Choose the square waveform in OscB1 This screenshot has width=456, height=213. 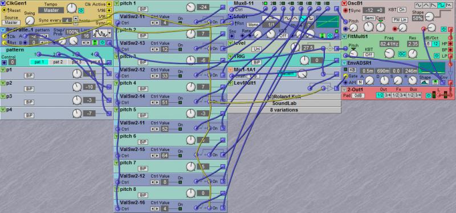(441, 5)
